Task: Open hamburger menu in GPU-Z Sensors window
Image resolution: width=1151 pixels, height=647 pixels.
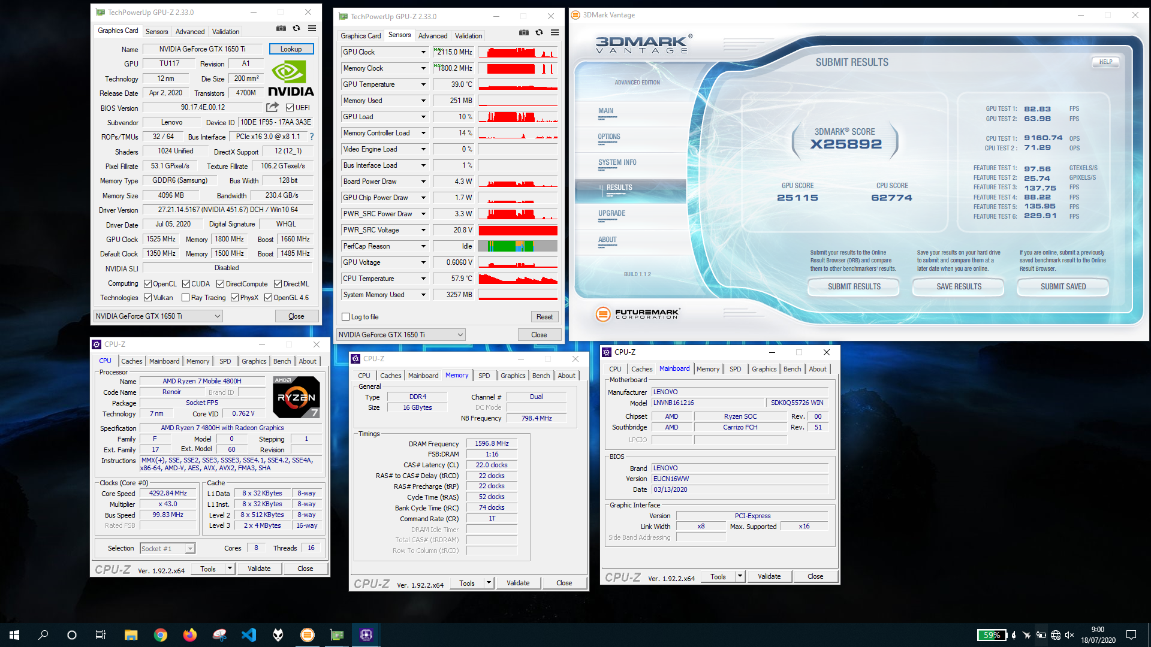Action: point(555,32)
